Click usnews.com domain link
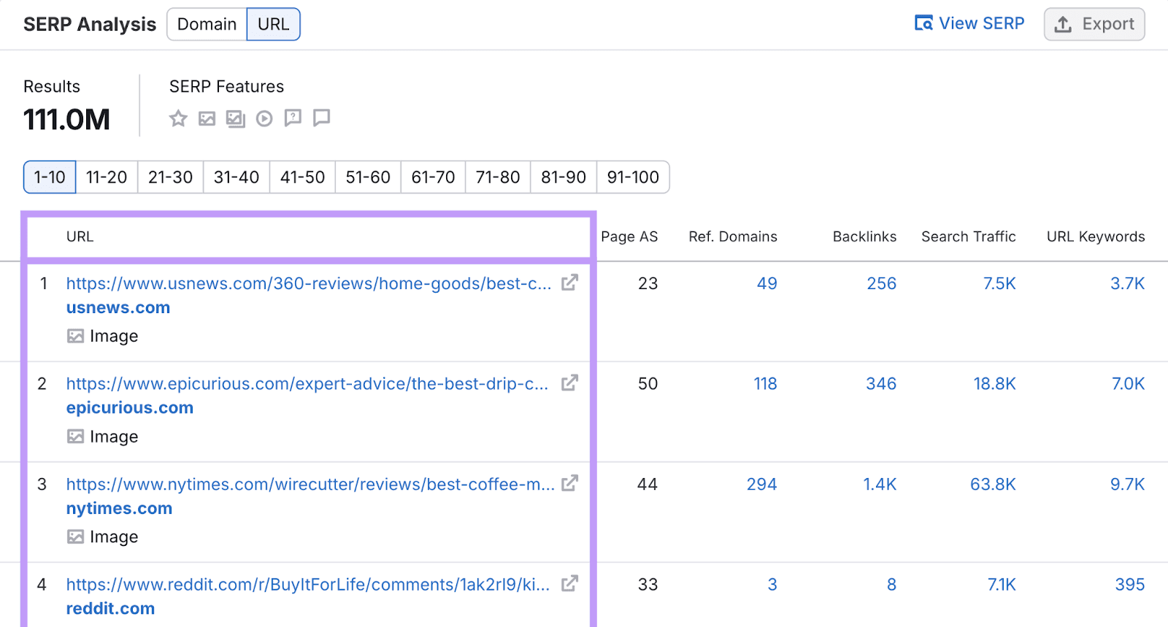 118,307
